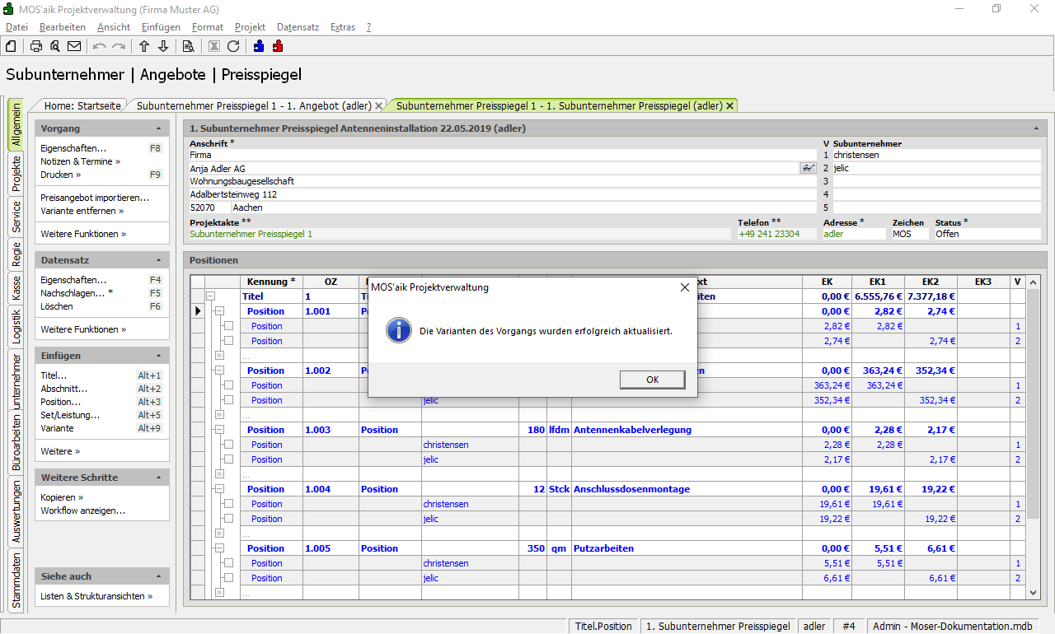This screenshot has height=634, width=1055.
Task: Click the envelope email icon
Action: (x=74, y=46)
